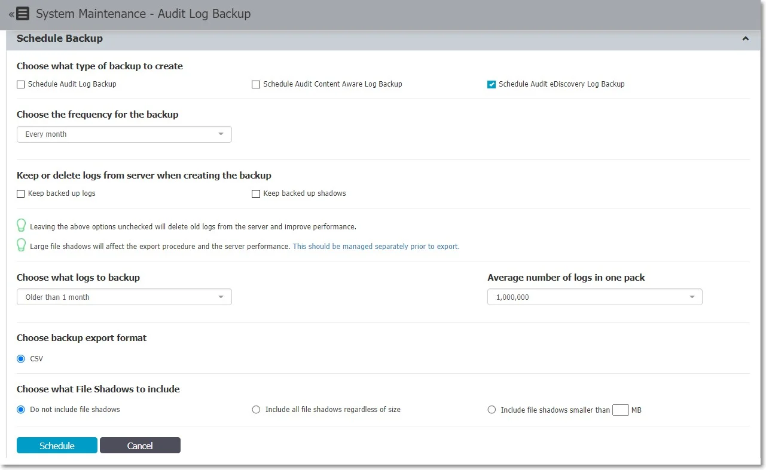The image size is (766, 470).
Task: Tick Schedule Audit Content Aware Log Backup
Action: (x=256, y=85)
